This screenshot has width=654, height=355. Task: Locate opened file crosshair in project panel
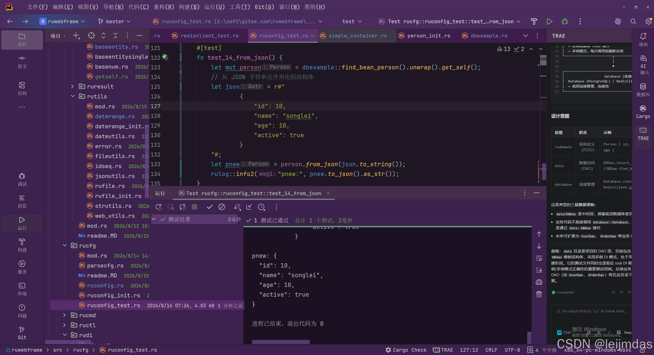(x=91, y=36)
